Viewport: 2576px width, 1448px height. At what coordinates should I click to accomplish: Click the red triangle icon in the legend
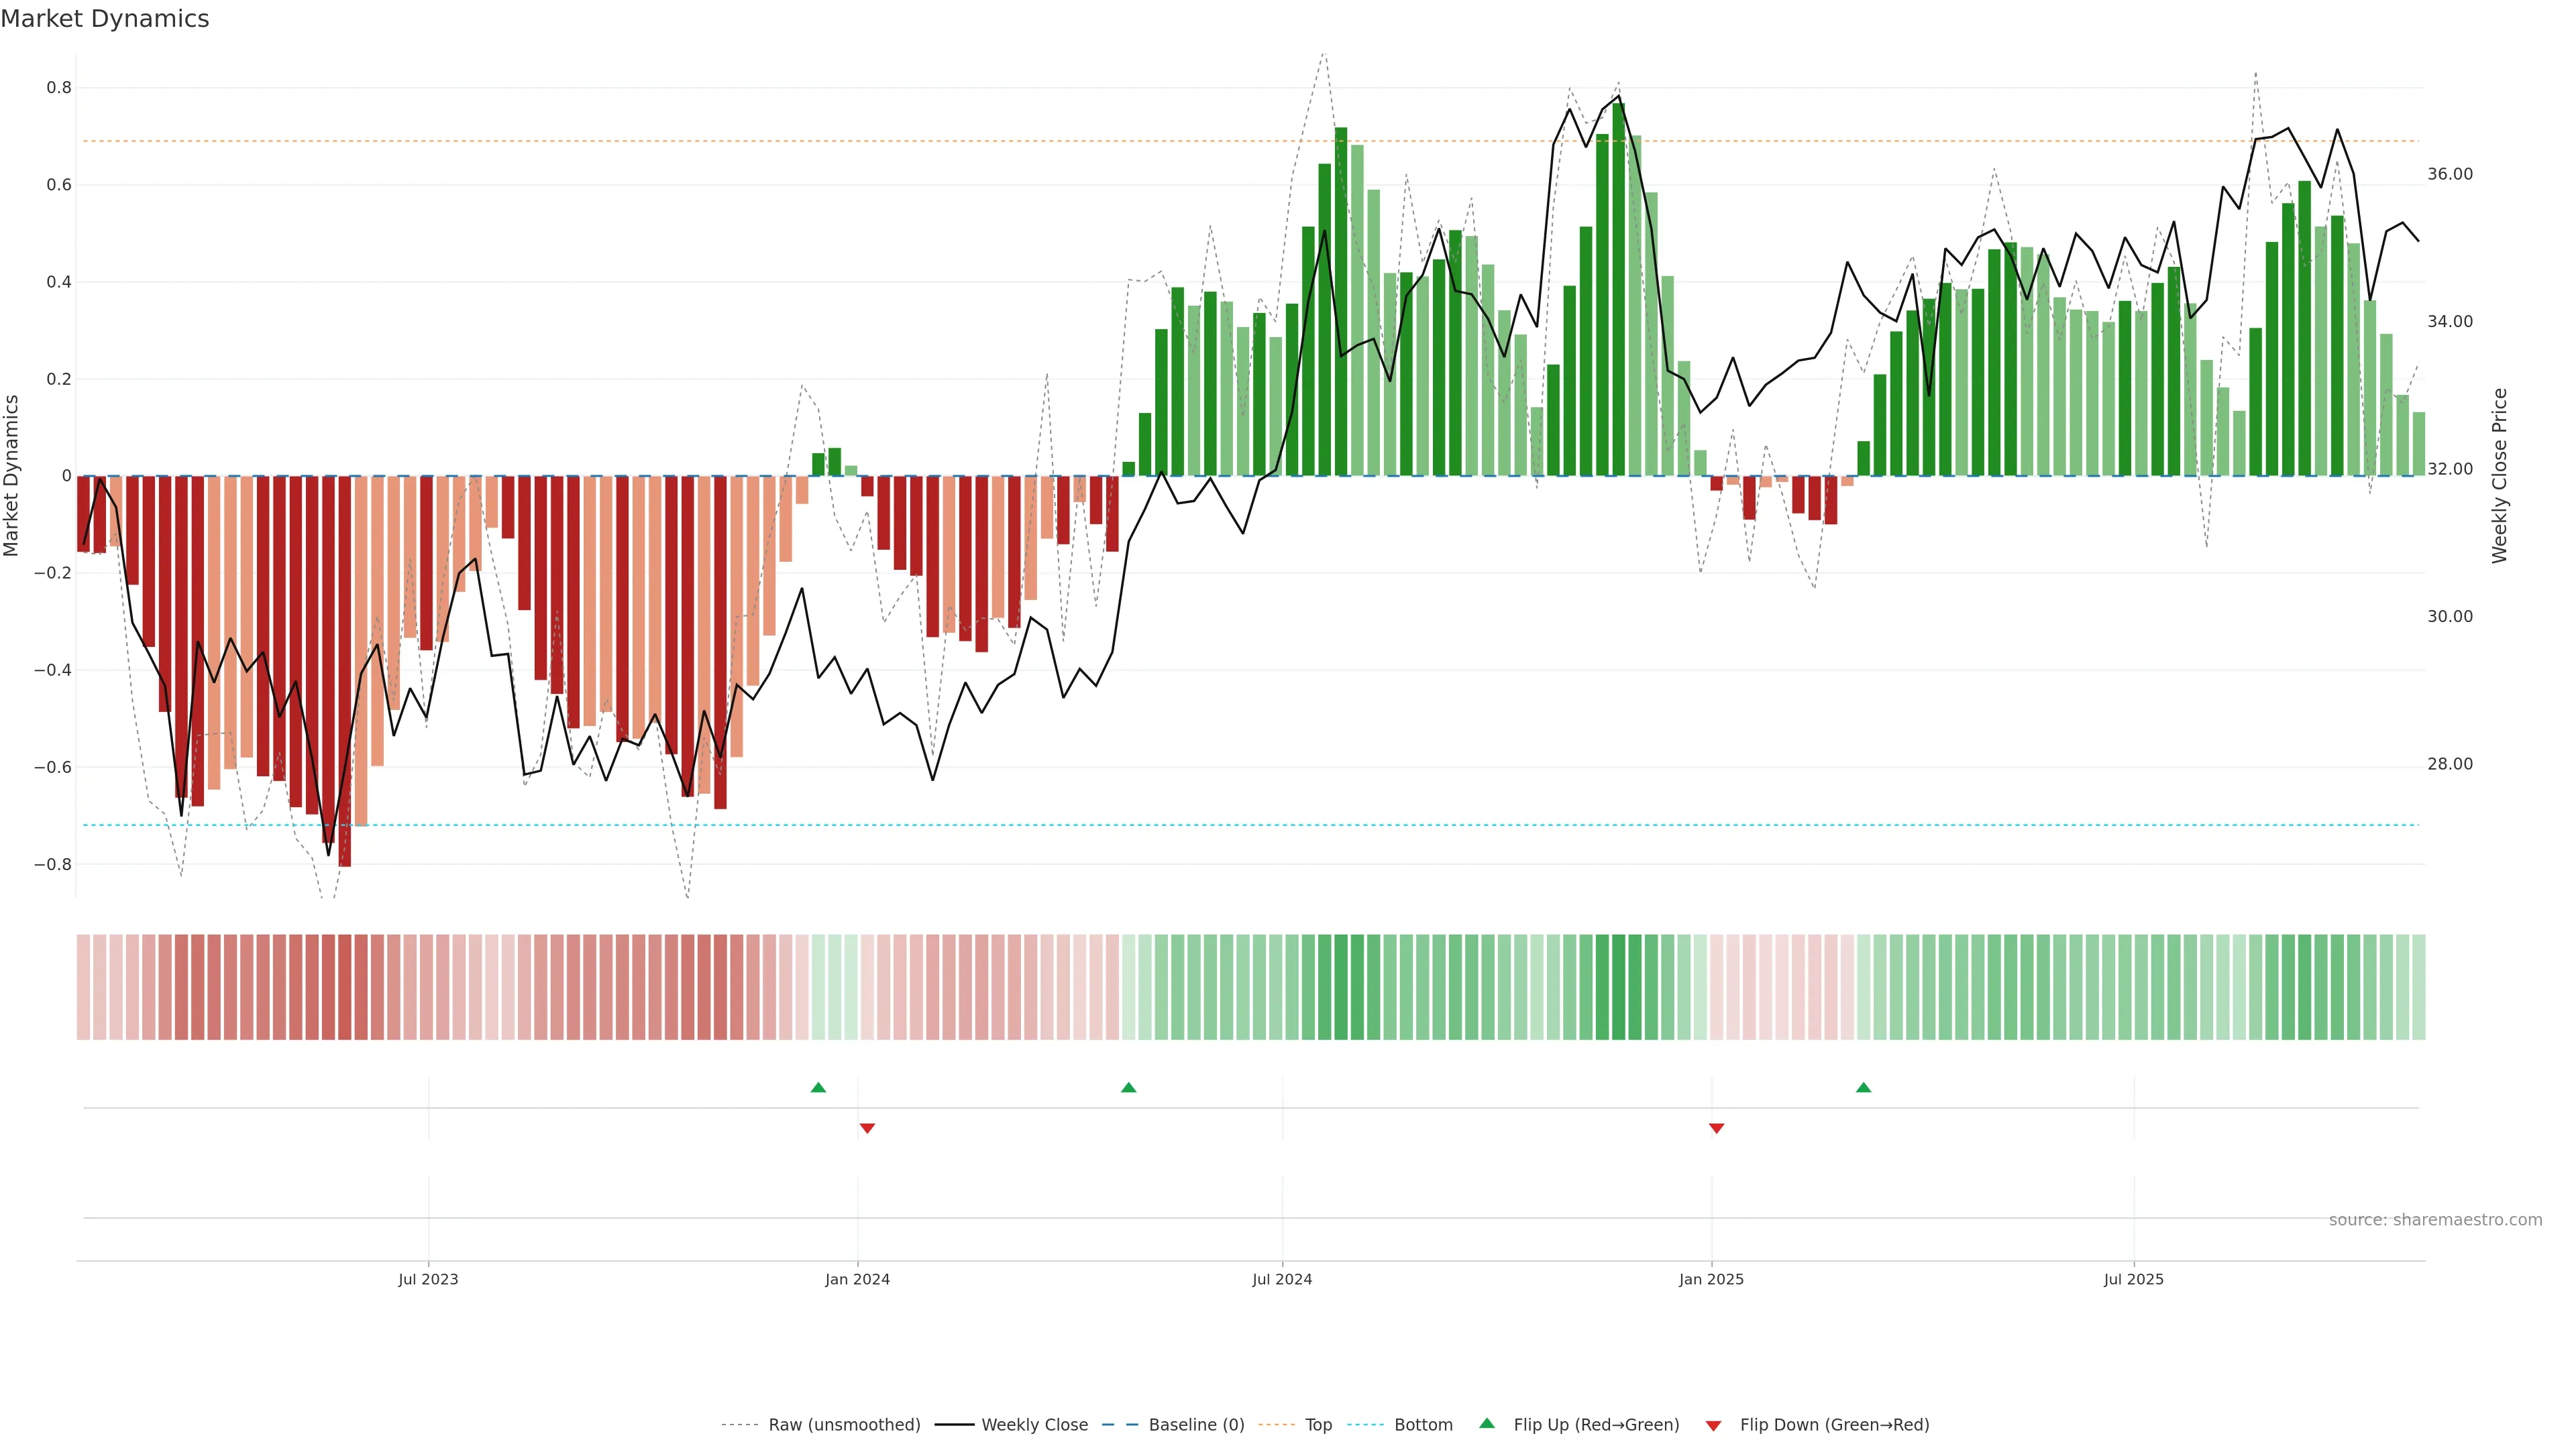click(x=1713, y=1425)
